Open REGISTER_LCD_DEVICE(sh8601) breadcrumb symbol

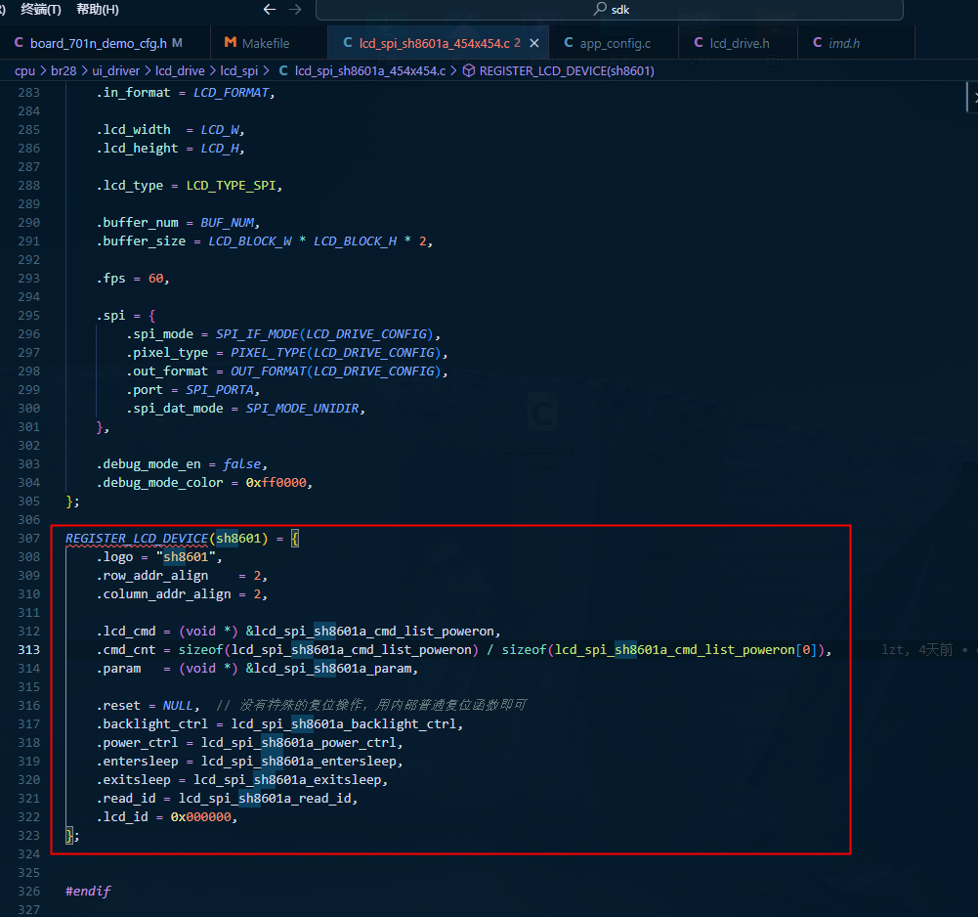[567, 70]
